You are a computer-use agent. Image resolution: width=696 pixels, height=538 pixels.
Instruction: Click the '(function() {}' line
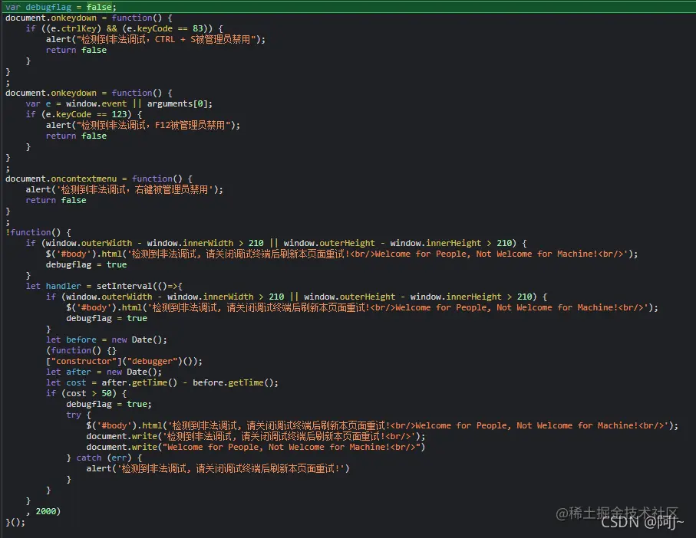[81, 350]
